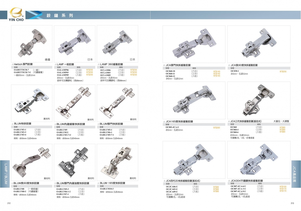
Task: Open the JCA四代2D快拆緩衝鉸鏈 product photo
Action: pyautogui.click(x=194, y=160)
